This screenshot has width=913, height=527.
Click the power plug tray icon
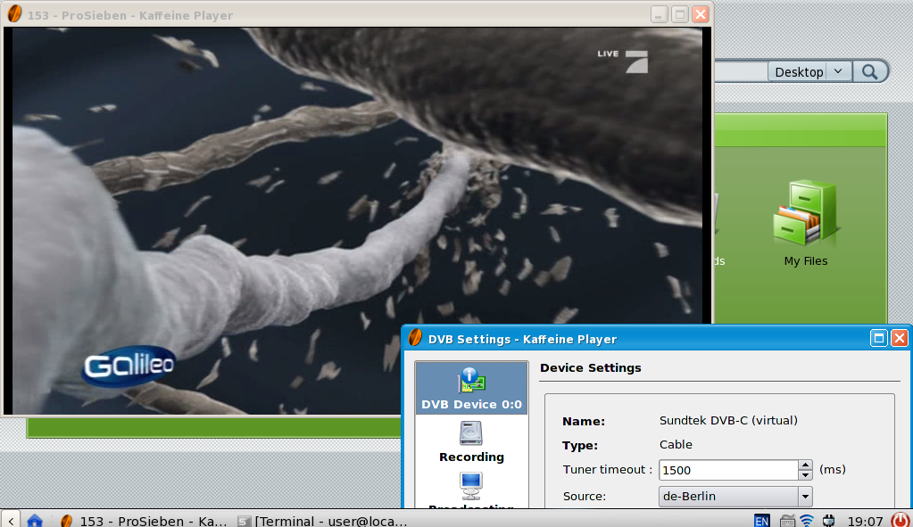(828, 521)
